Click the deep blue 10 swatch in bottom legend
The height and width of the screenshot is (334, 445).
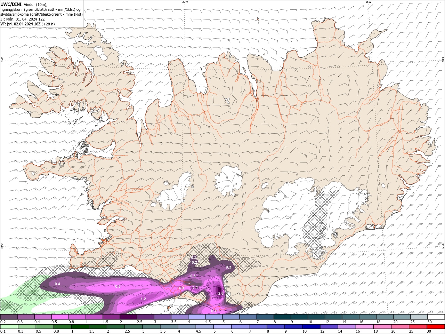311,327
